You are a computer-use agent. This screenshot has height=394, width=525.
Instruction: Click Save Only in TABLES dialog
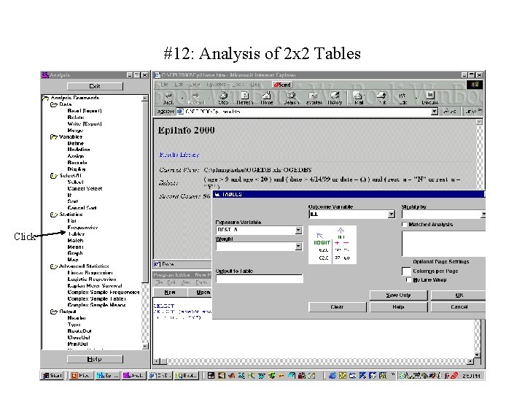[x=398, y=295]
